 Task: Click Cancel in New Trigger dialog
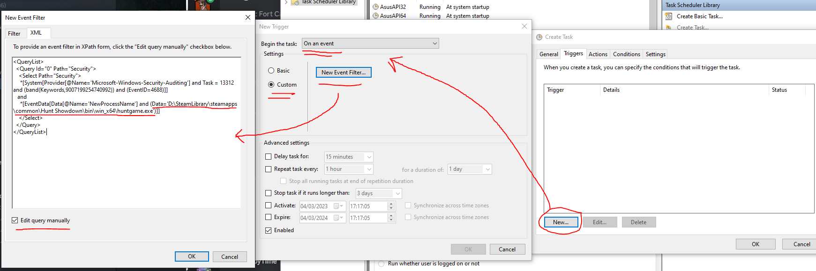click(x=507, y=249)
